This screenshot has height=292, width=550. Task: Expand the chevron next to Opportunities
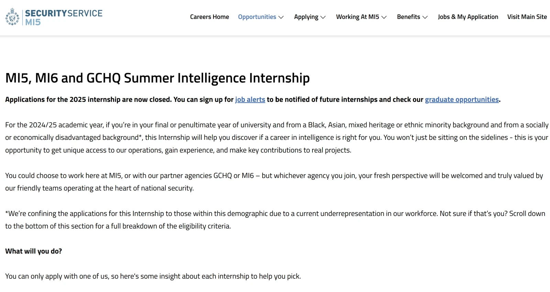pyautogui.click(x=281, y=17)
